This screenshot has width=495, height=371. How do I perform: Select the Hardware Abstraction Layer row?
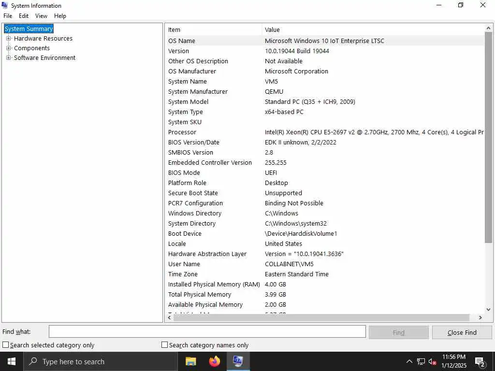click(x=325, y=254)
